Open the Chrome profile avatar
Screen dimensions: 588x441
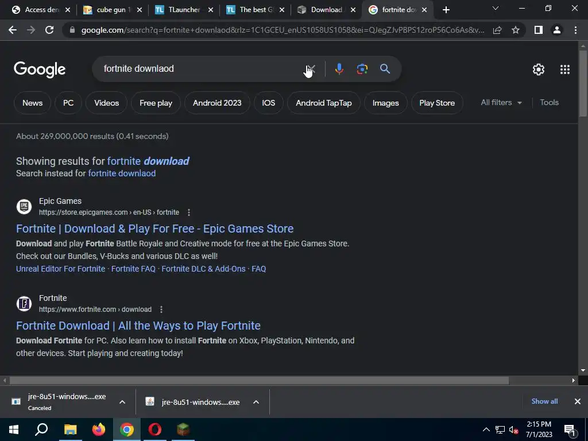(x=557, y=30)
